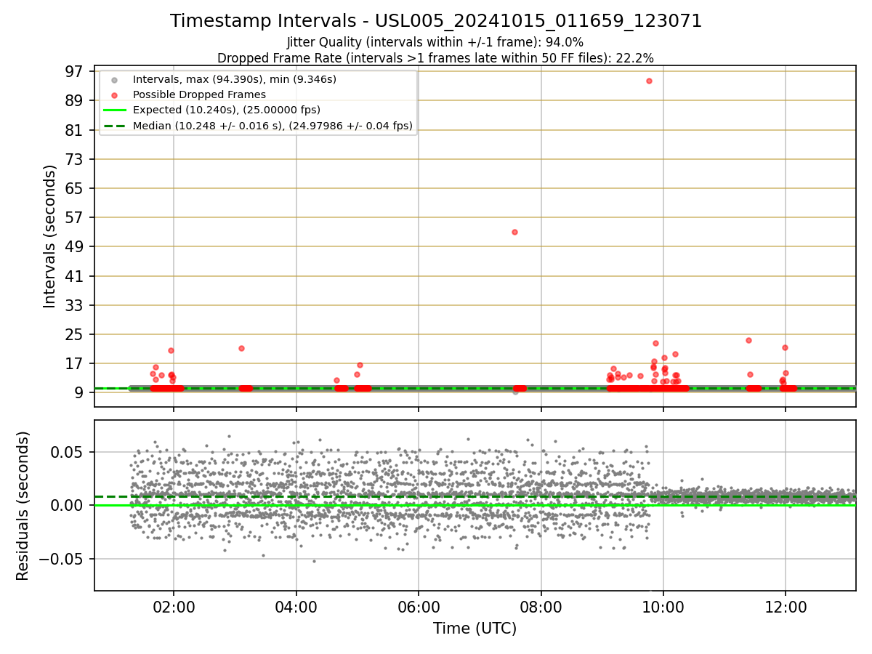This screenshot has width=872, height=654.
Task: Click the "08:00" x-axis tick label
Action: (x=541, y=607)
